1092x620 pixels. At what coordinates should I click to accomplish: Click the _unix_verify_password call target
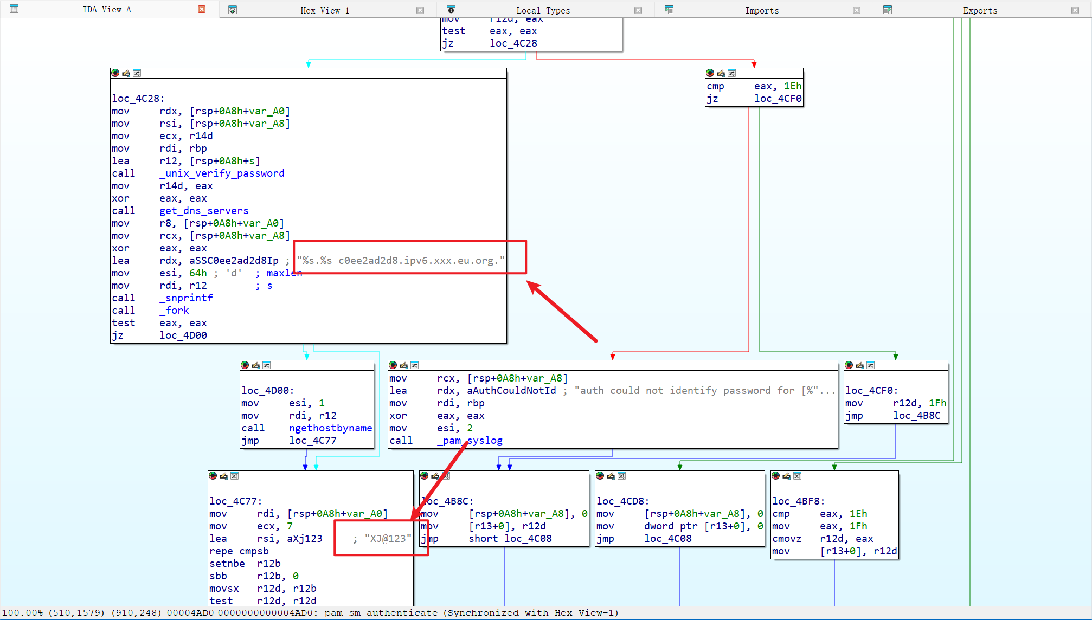tap(222, 173)
